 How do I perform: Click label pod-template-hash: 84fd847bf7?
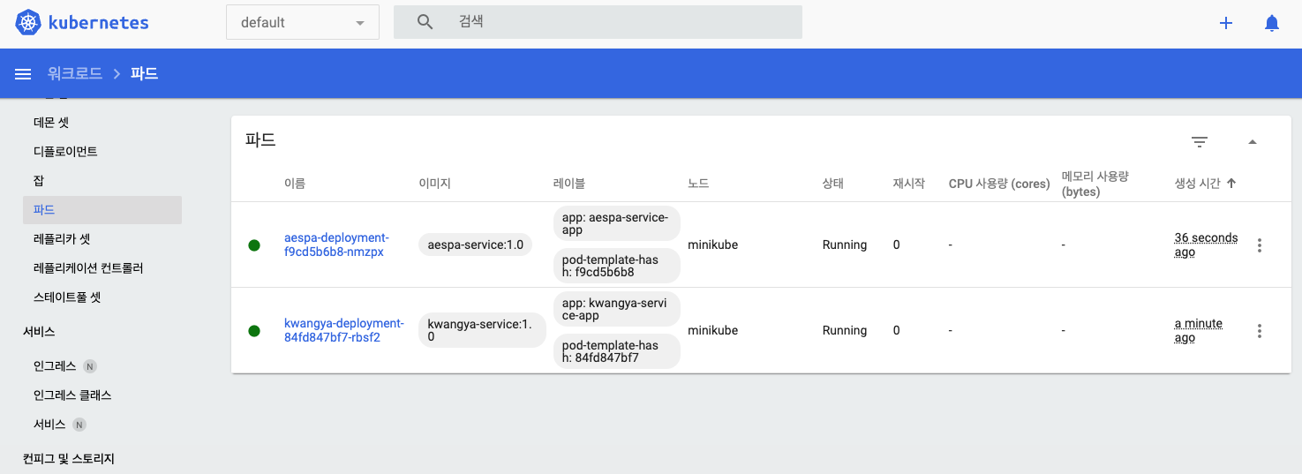point(616,351)
